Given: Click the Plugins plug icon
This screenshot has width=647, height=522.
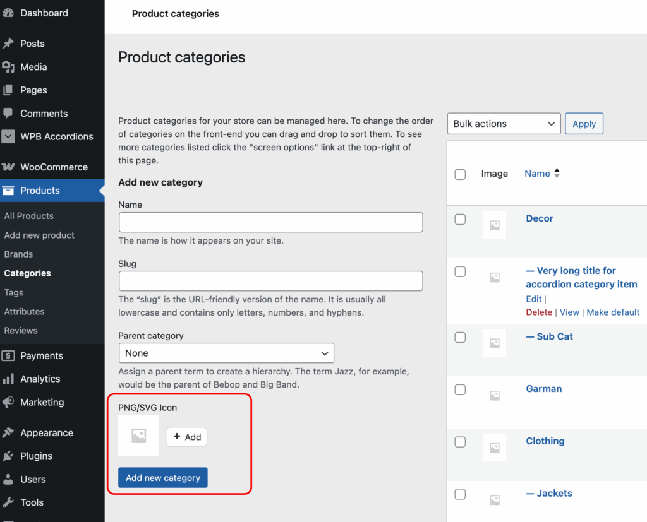Looking at the screenshot, I should 8,456.
